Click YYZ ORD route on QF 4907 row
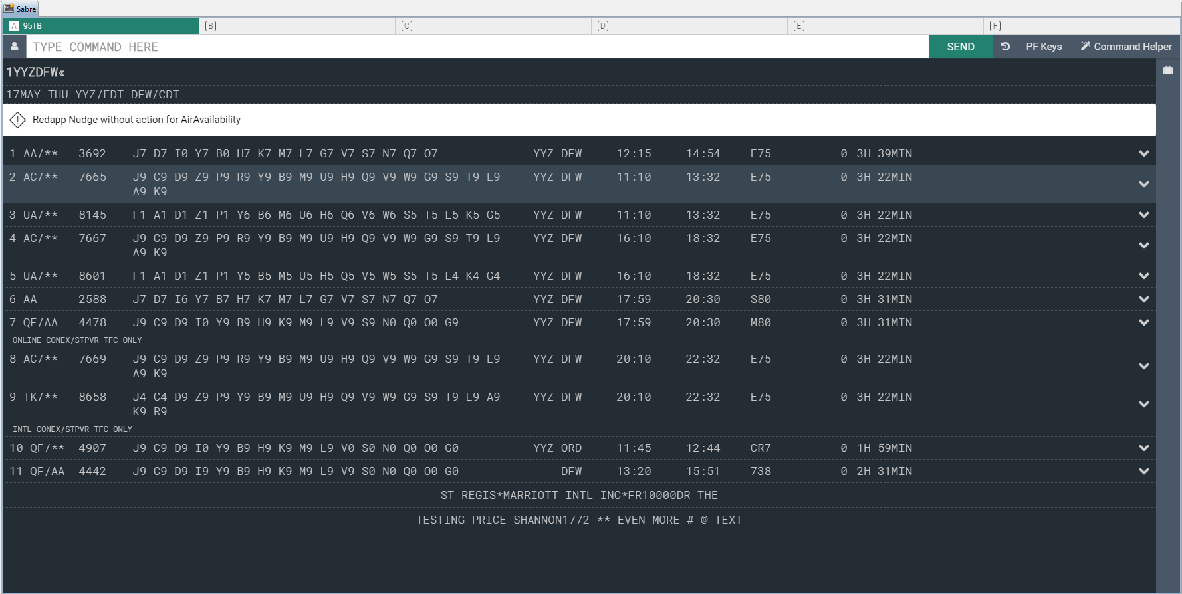The width and height of the screenshot is (1182, 594). click(558, 448)
